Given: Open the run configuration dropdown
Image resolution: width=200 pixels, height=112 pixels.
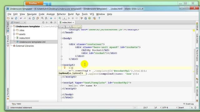Looking at the screenshot, I should (x=64, y=18).
